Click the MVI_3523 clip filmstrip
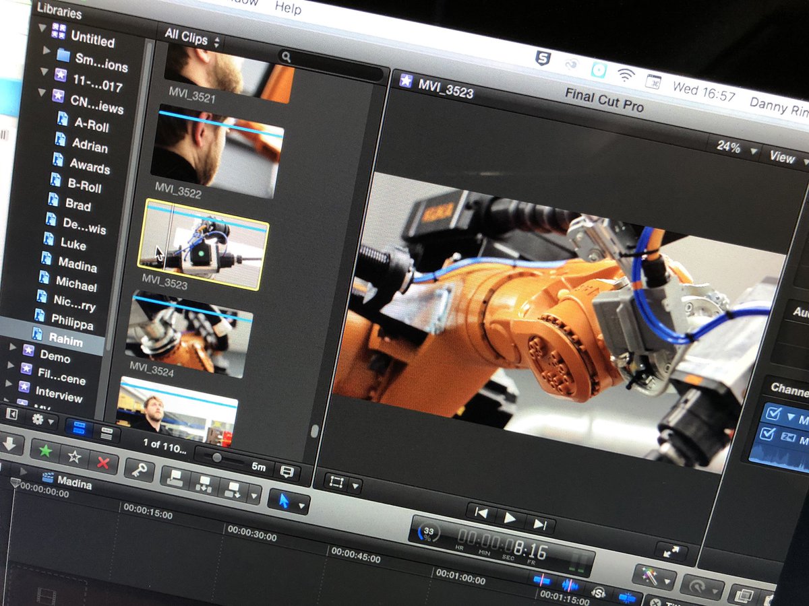Viewport: 809px width, 606px height. (202, 244)
